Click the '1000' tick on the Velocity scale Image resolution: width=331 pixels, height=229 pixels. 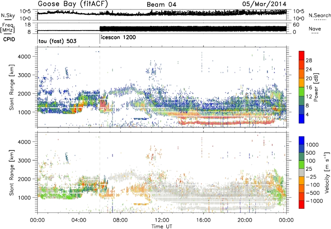pyautogui.click(x=312, y=145)
